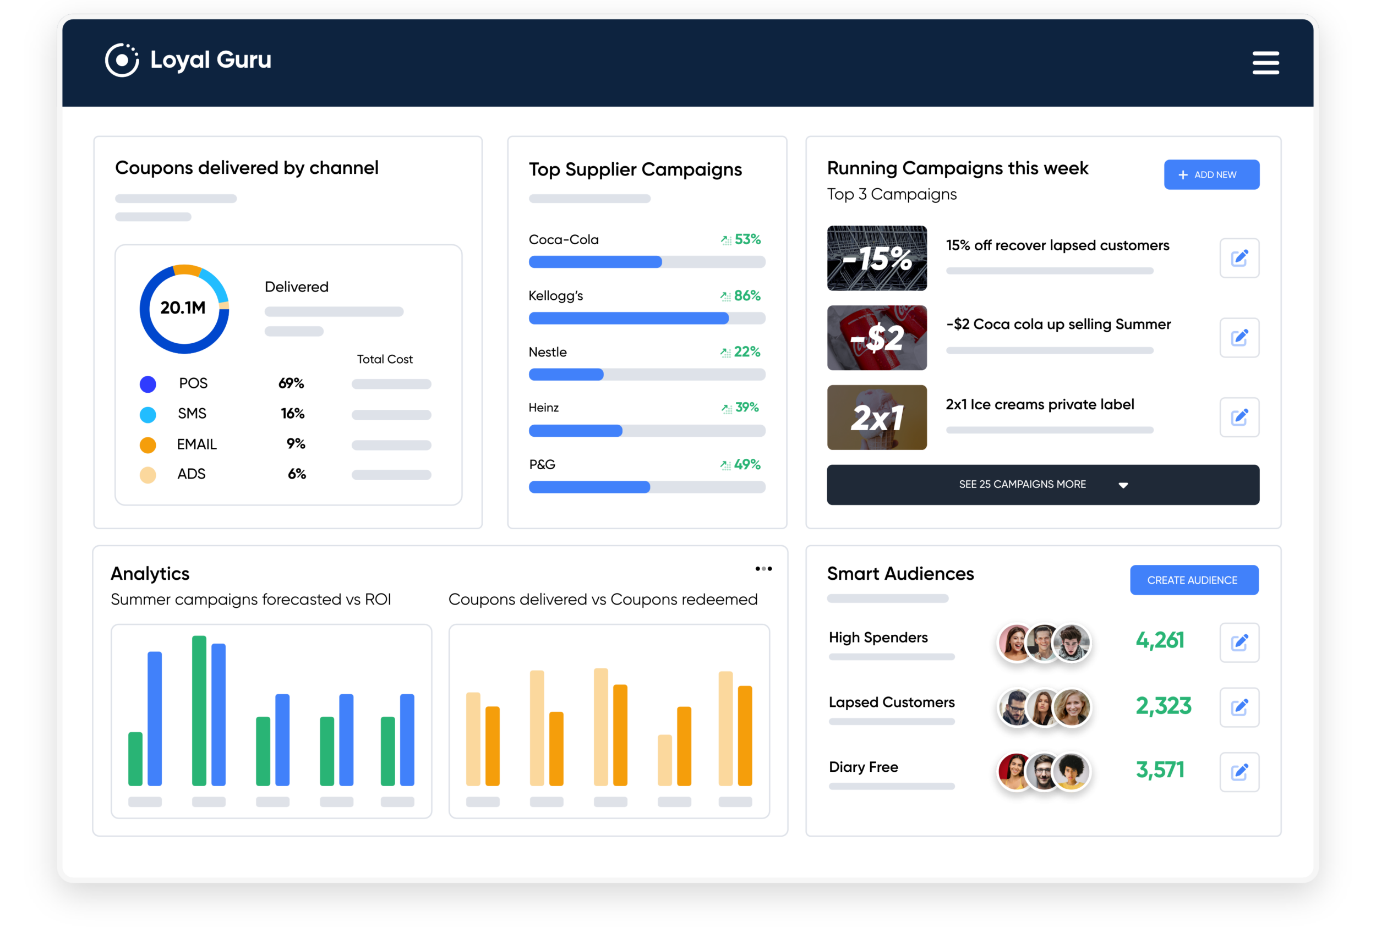Viewport: 1376px width, 928px height.
Task: Edit the Lapsed Customers audience
Action: 1238,707
